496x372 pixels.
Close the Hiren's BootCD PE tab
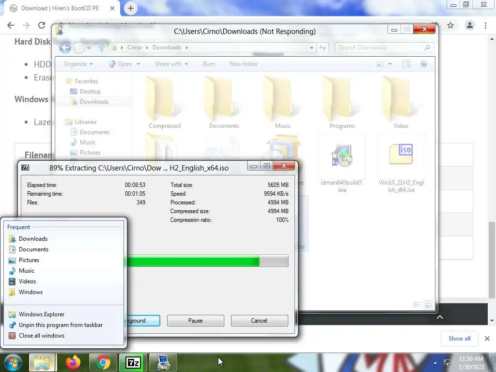point(112,8)
